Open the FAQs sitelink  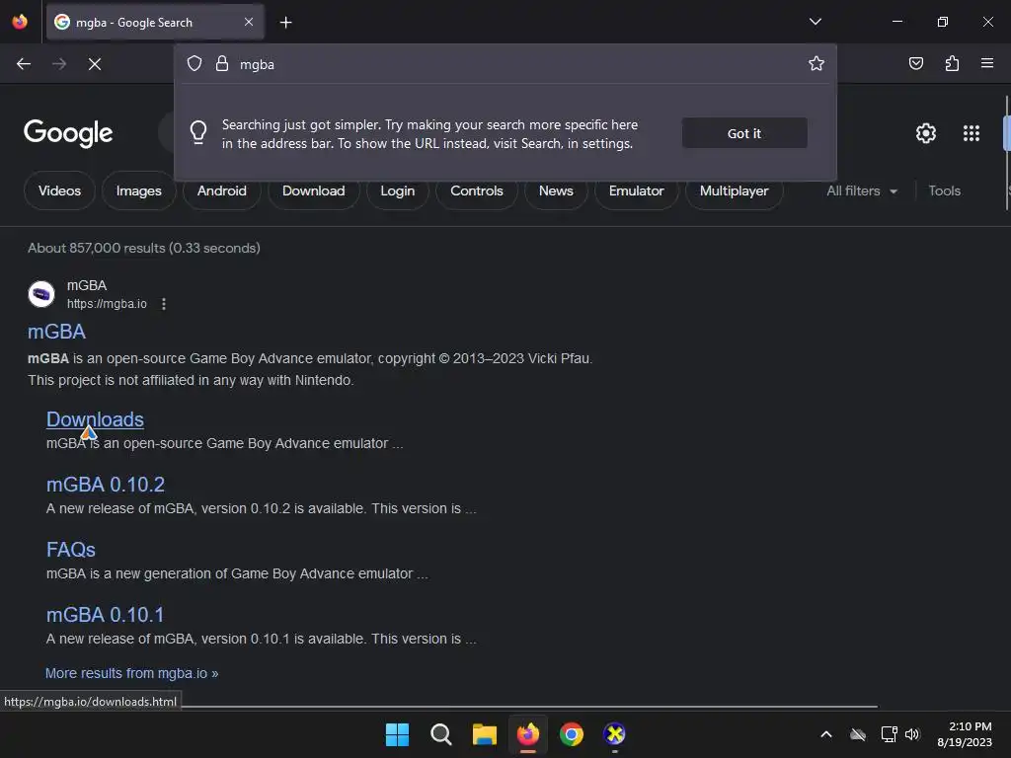pyautogui.click(x=71, y=550)
